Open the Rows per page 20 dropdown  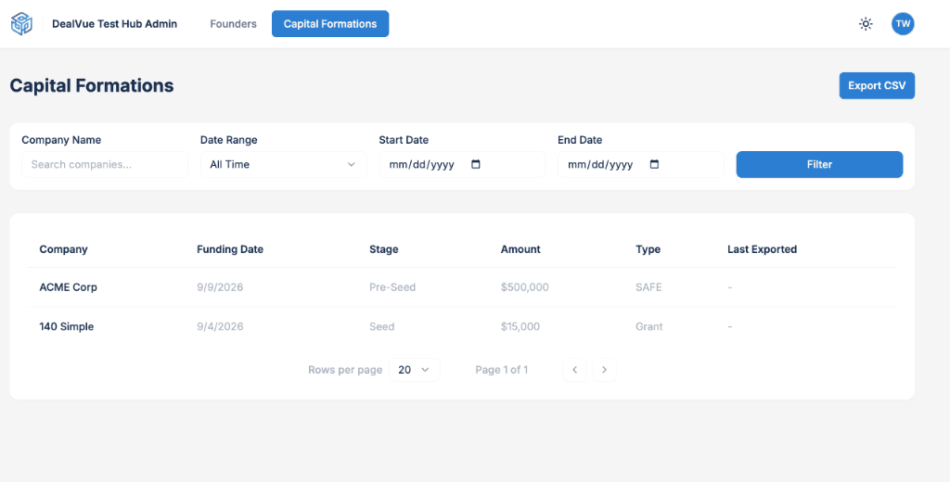click(415, 370)
